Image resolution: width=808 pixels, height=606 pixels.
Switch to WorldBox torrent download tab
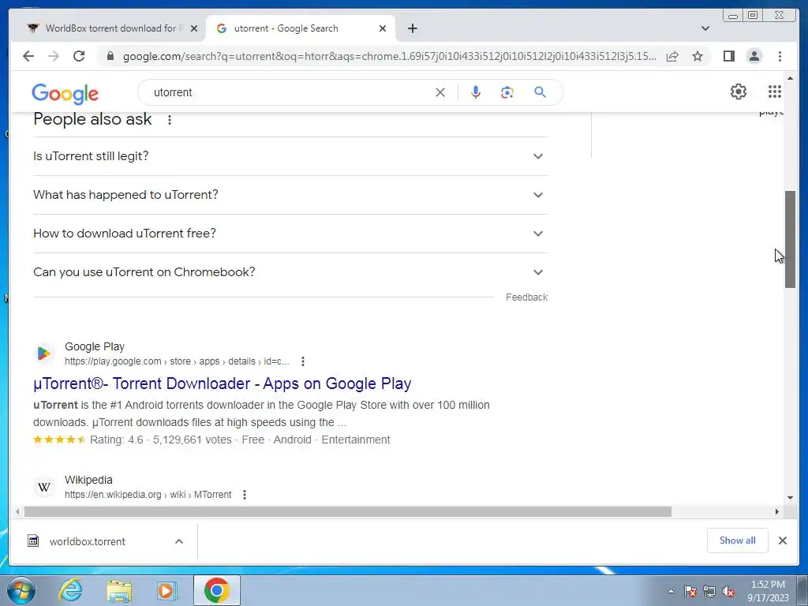click(x=110, y=28)
